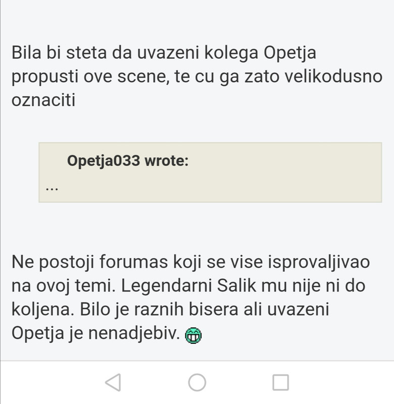Image resolution: width=394 pixels, height=404 pixels.
Task: Tap the word "kolega" in the first line
Action: [231, 54]
